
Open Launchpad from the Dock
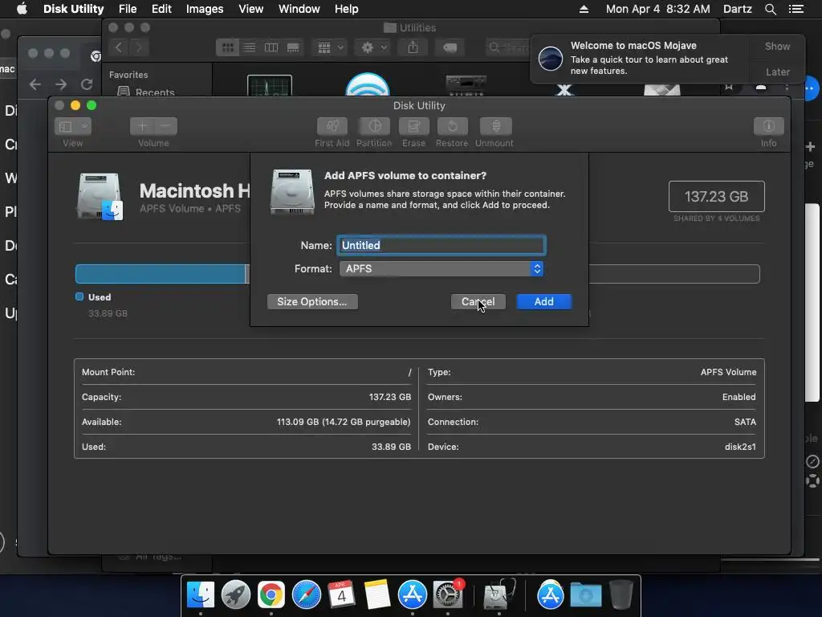coord(236,595)
